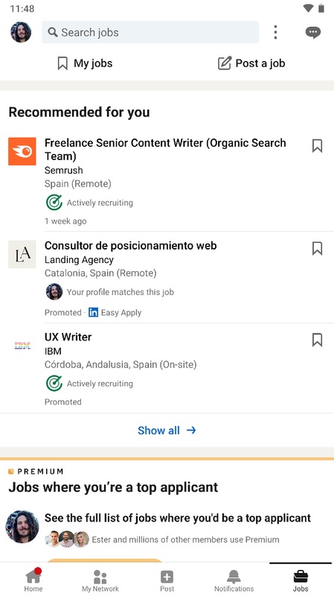Bookmark the UX Writer job at IBM
Image resolution: width=334 pixels, height=596 pixels.
tap(318, 340)
